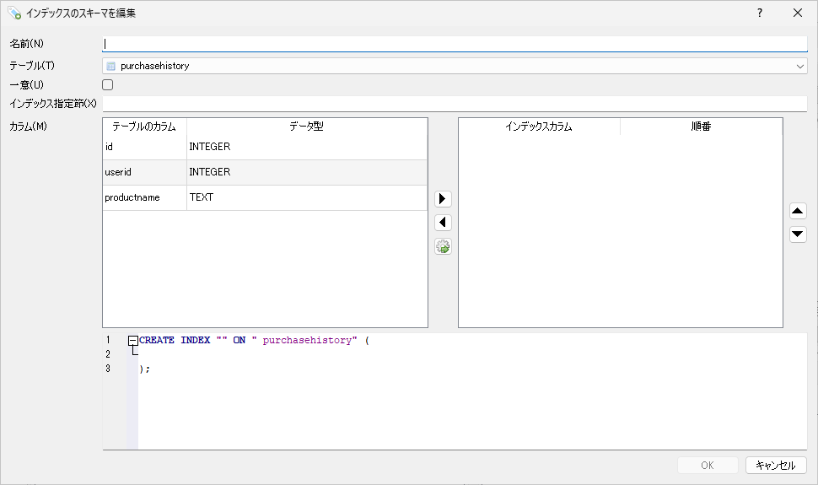Click the add expression column gear icon
This screenshot has width=818, height=485.
443,247
